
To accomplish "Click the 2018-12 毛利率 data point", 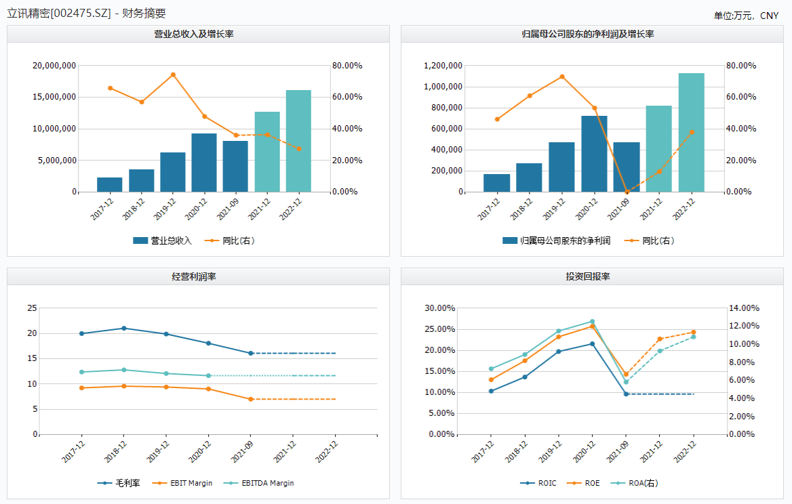I will pos(123,329).
